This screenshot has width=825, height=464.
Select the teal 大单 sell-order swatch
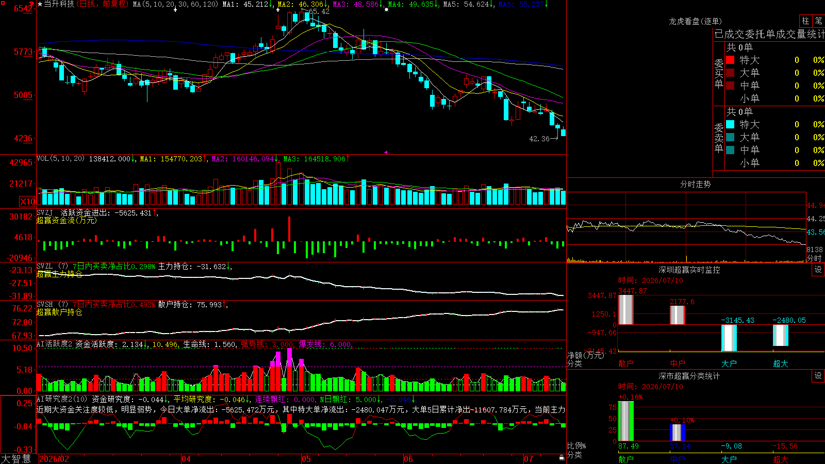(730, 137)
